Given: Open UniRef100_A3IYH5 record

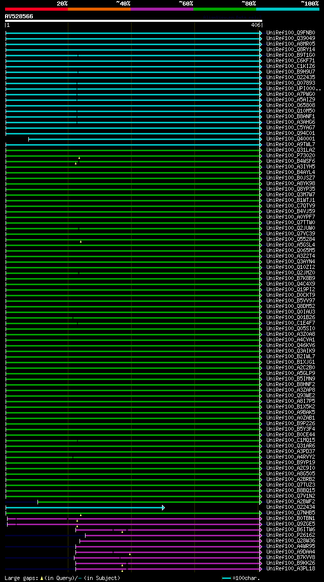Looking at the screenshot, I should (291, 166).
